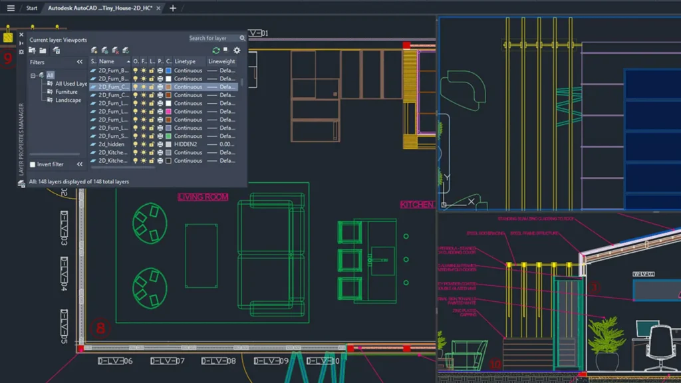Click the lock icon on the 2D_Furn_B layer

pos(152,69)
